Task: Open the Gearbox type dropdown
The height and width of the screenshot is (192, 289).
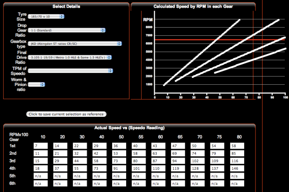Action: (75, 44)
